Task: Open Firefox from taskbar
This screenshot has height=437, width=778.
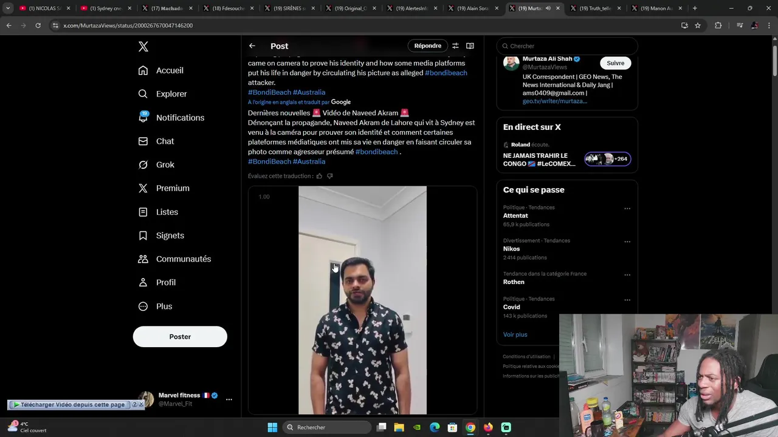Action: [488, 427]
